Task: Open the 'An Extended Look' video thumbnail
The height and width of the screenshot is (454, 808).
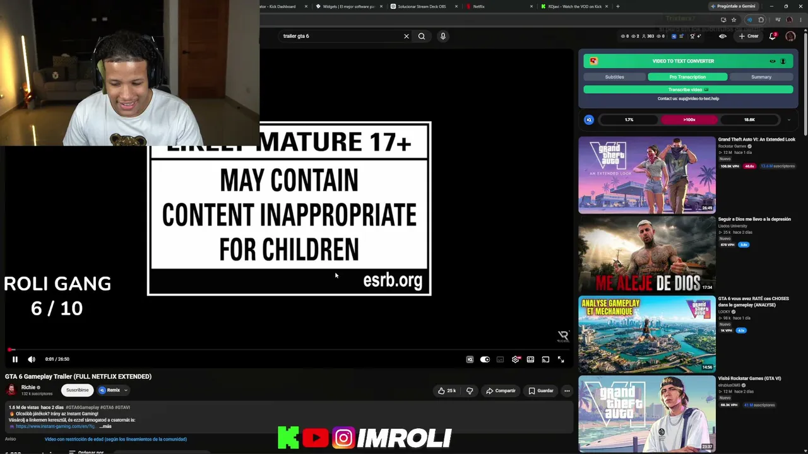Action: point(647,175)
